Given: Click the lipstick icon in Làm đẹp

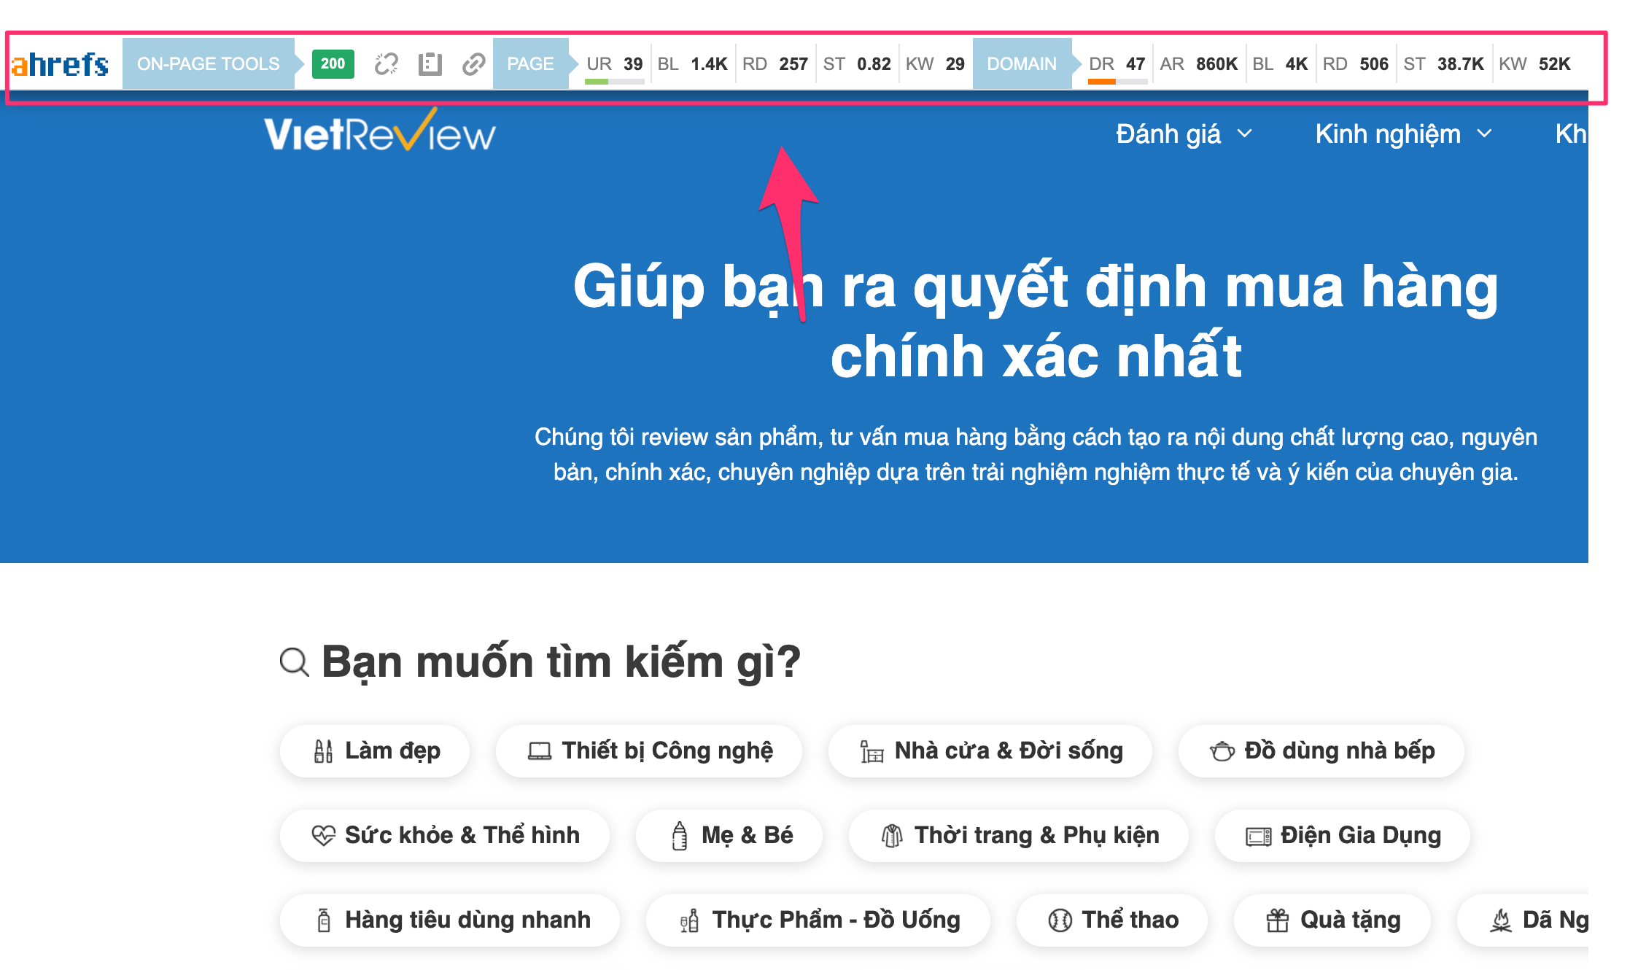Looking at the screenshot, I should pos(323,751).
